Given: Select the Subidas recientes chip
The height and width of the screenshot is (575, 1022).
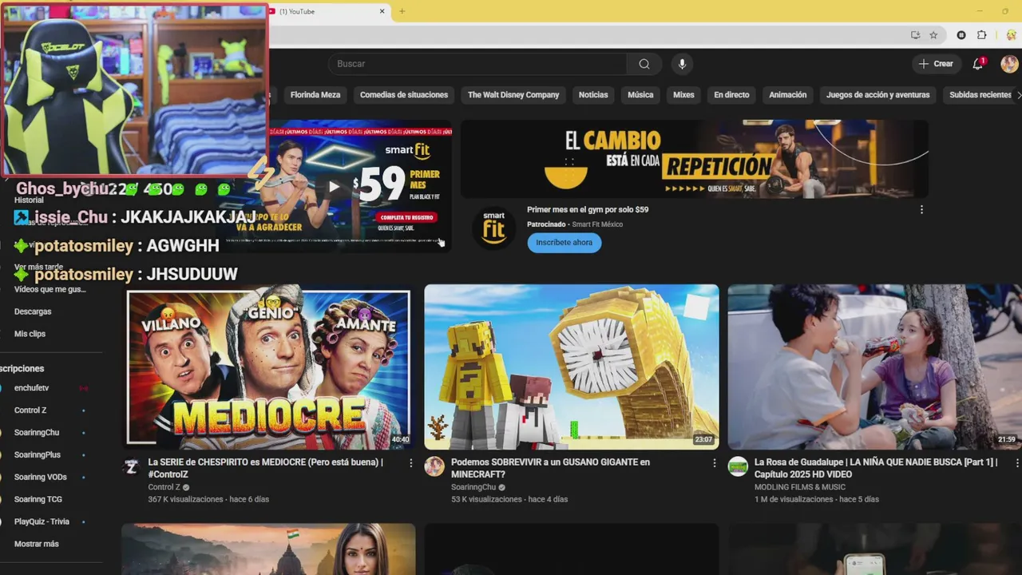Looking at the screenshot, I should [980, 95].
